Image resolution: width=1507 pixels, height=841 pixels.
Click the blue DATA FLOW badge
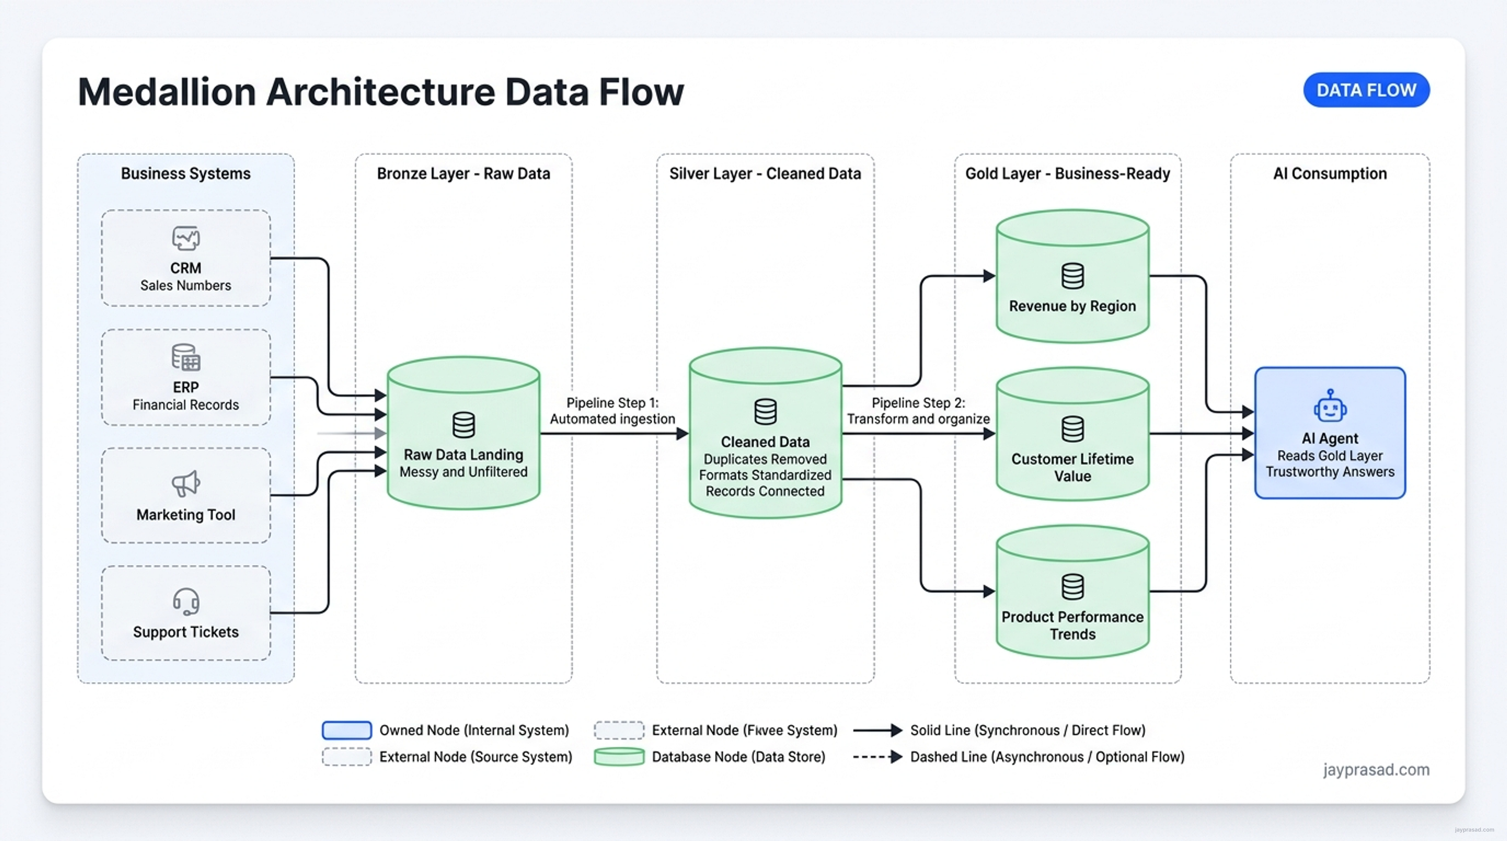[1366, 90]
